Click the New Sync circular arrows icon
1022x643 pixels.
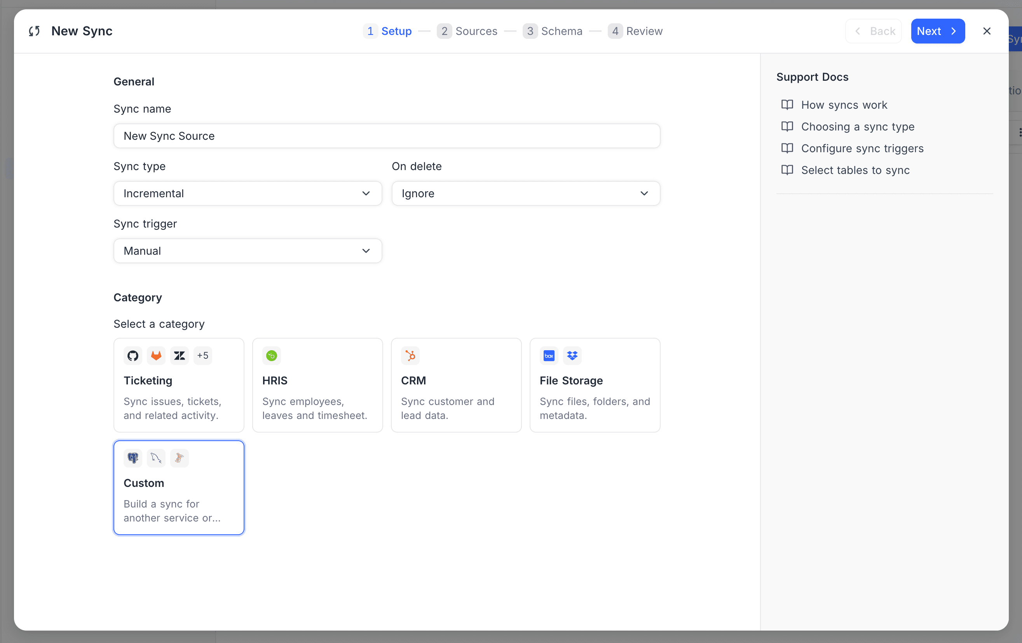(x=34, y=31)
